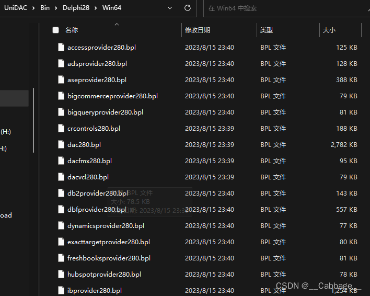Select crcontrols280.bpl file name
370x296 pixels.
pyautogui.click(x=94, y=129)
